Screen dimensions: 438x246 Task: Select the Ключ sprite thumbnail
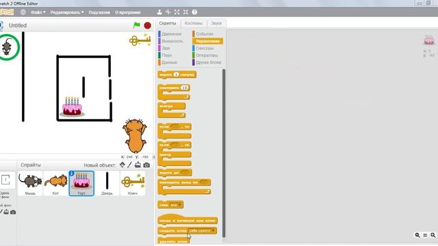pyautogui.click(x=133, y=183)
